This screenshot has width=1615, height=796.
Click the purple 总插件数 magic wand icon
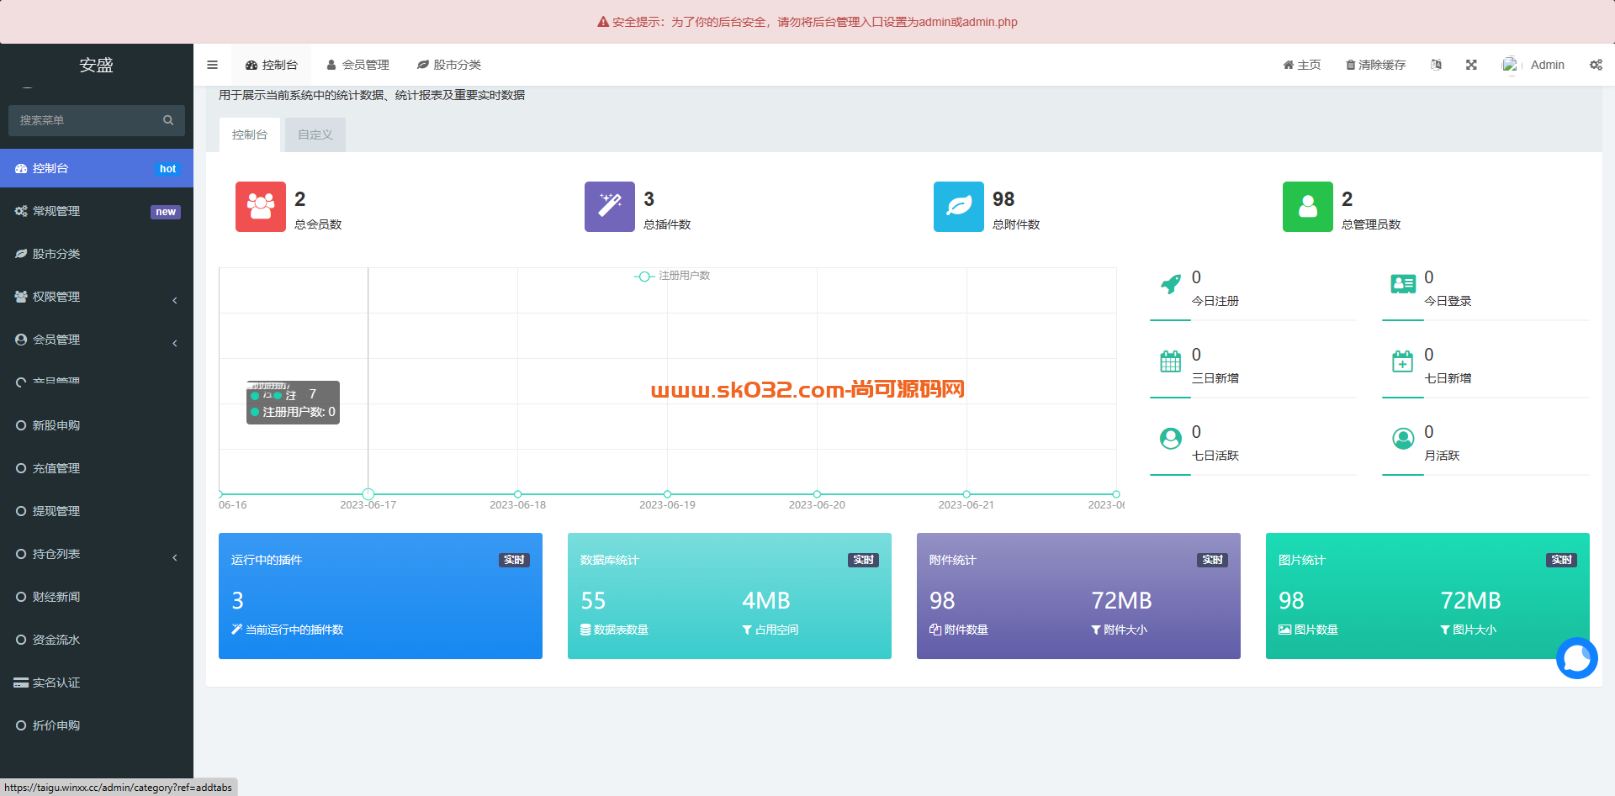(610, 207)
